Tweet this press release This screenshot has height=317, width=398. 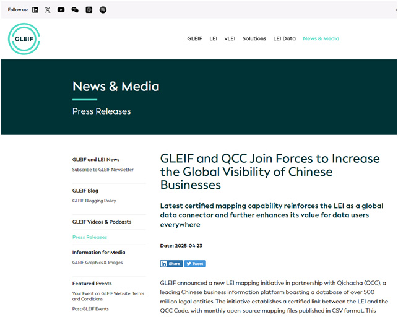pyautogui.click(x=195, y=264)
